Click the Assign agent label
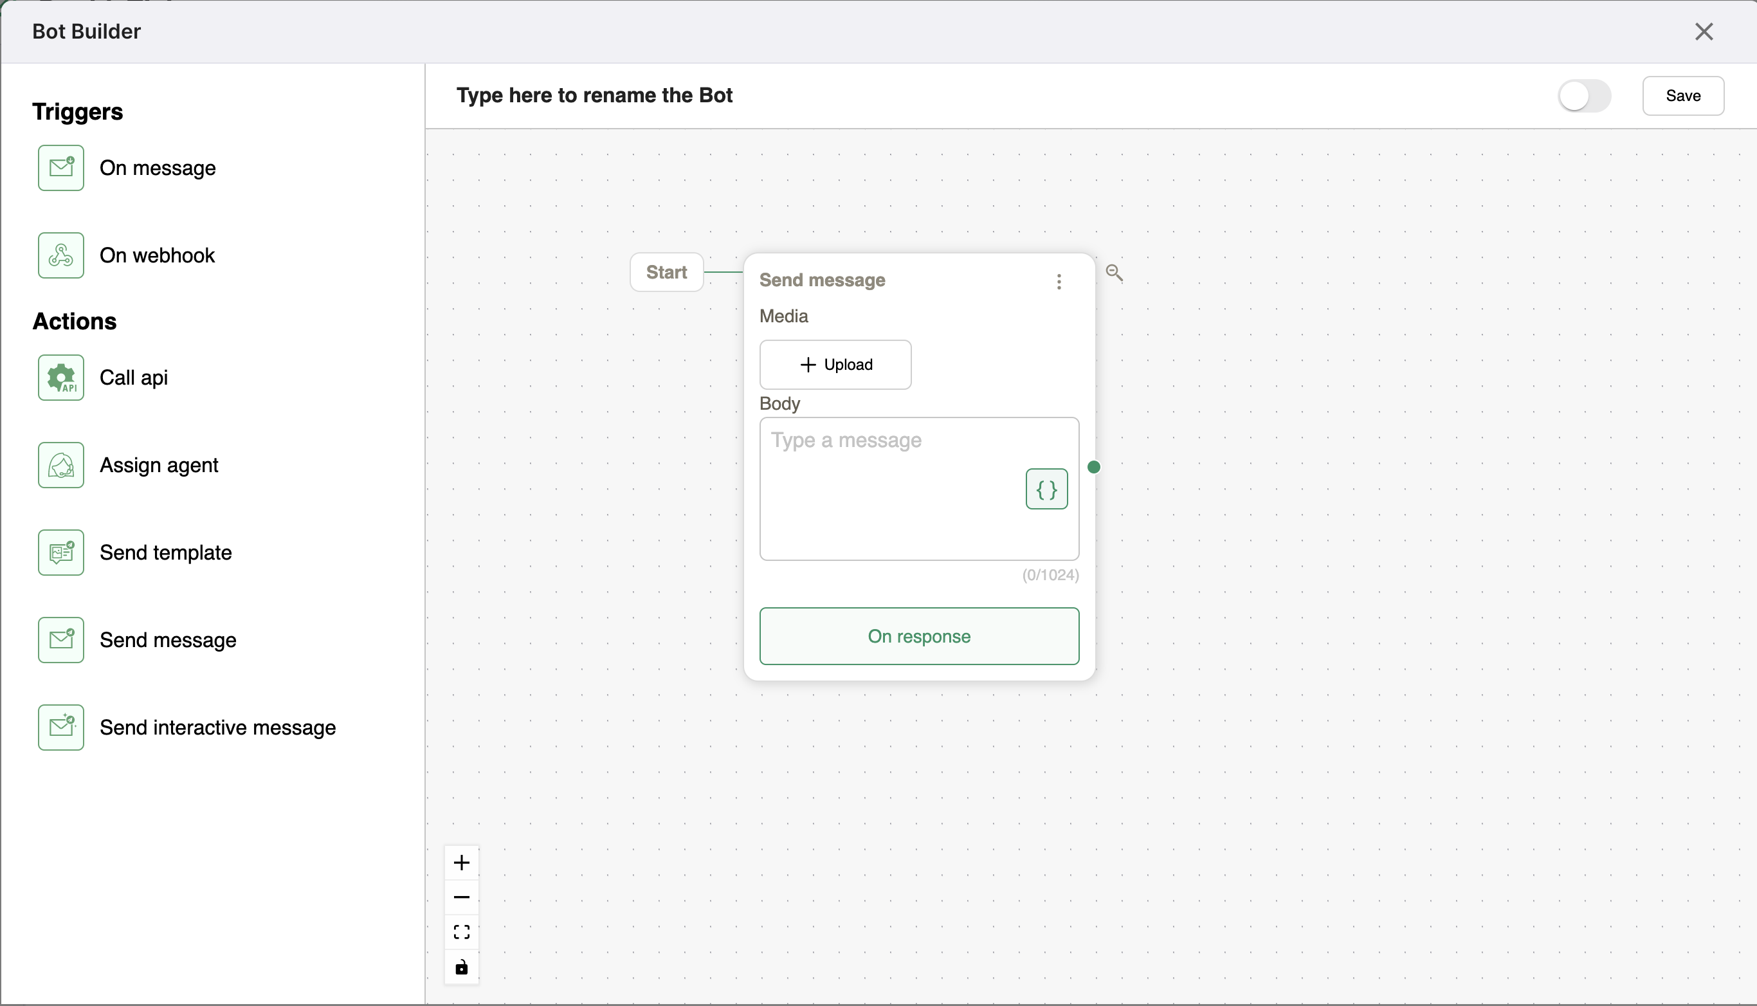This screenshot has width=1757, height=1006. [159, 465]
